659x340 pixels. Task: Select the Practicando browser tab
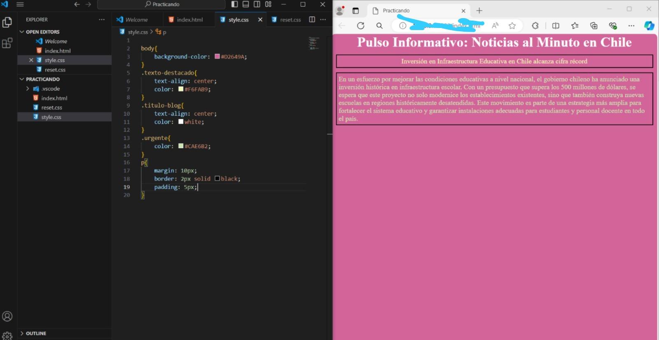419,11
